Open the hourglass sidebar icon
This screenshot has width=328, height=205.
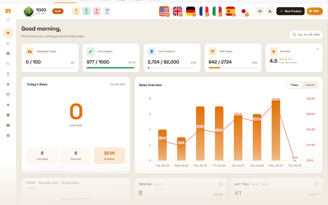point(8,74)
